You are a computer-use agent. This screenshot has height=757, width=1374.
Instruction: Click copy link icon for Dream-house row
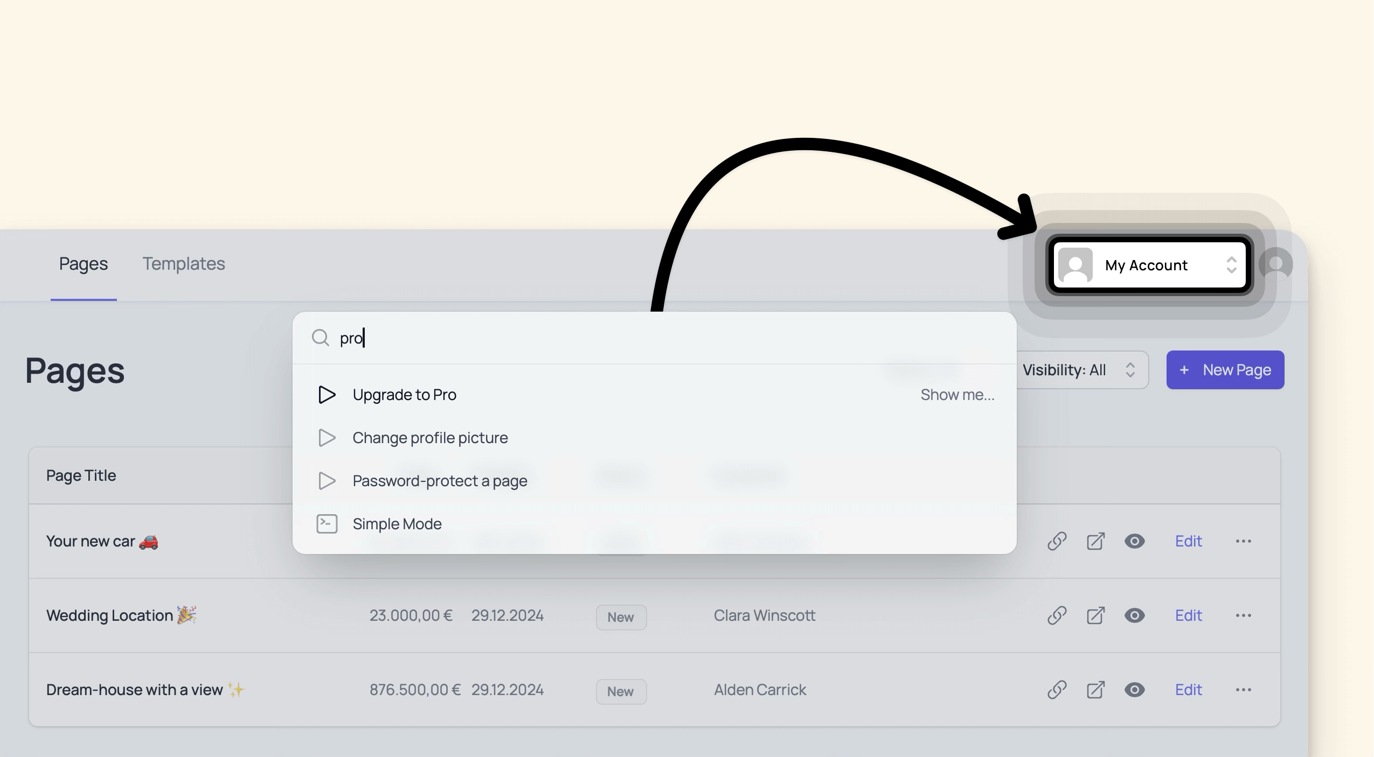[x=1057, y=690]
